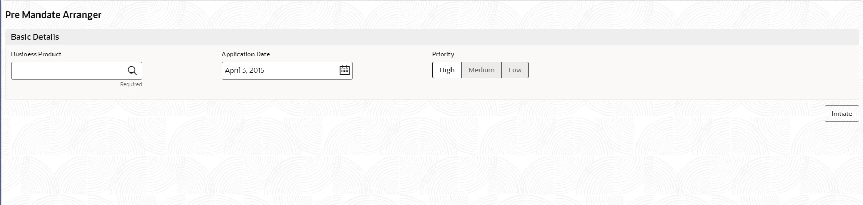Click the Pre Mandate Arranger page title

[54, 15]
